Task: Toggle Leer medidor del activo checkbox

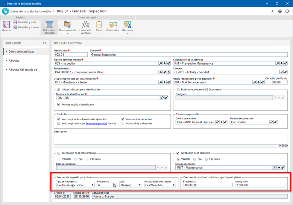Action: pos(123,119)
